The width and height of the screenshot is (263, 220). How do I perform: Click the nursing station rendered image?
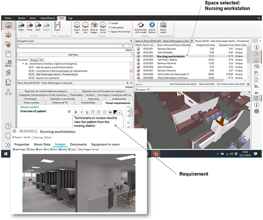[x=79, y=183]
